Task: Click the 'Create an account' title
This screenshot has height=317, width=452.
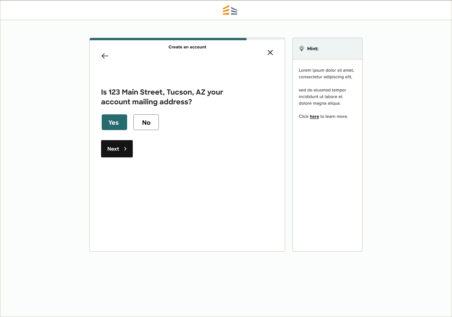Action: coord(187,47)
